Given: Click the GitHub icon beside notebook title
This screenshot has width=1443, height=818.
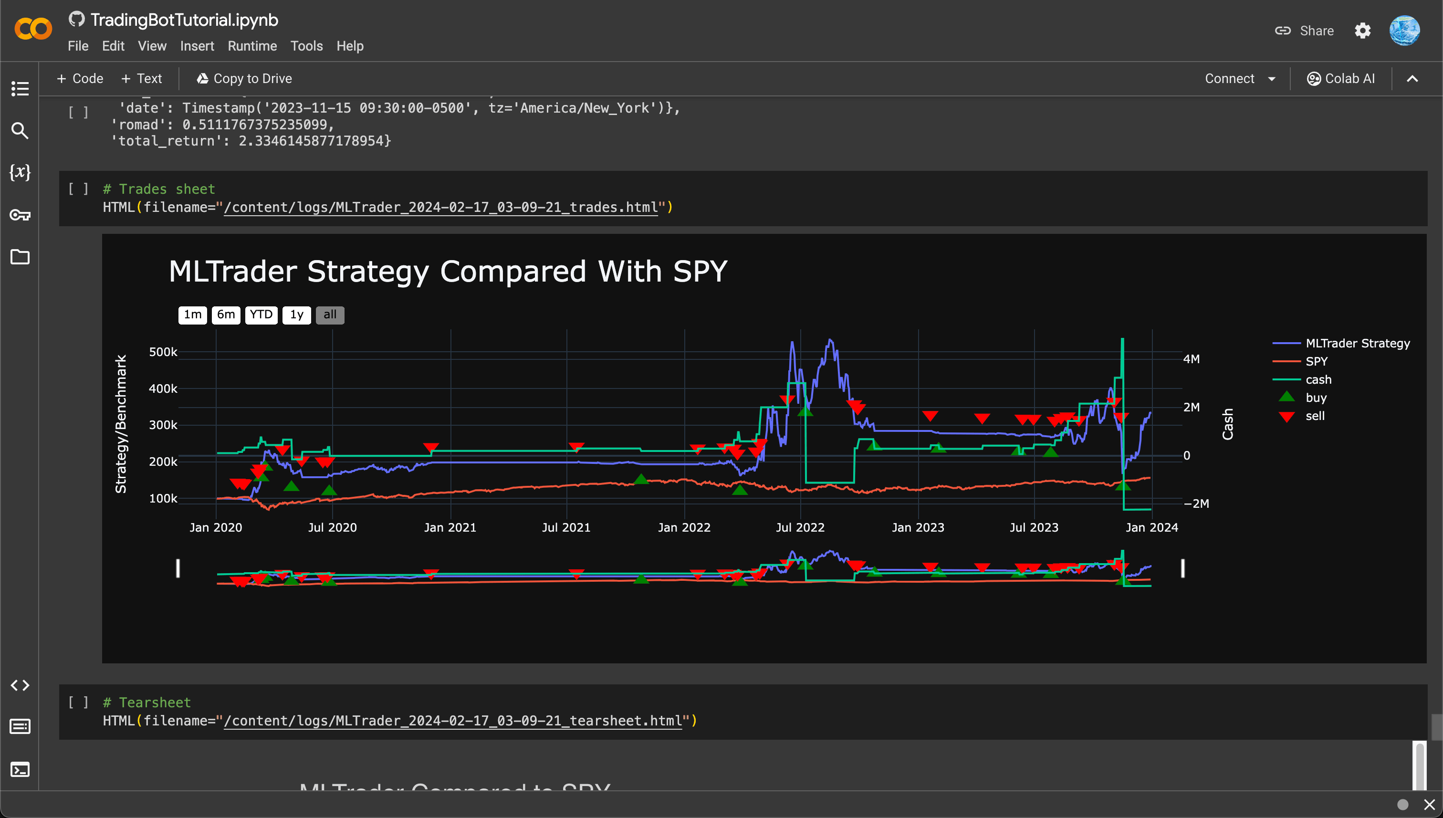Looking at the screenshot, I should tap(76, 19).
